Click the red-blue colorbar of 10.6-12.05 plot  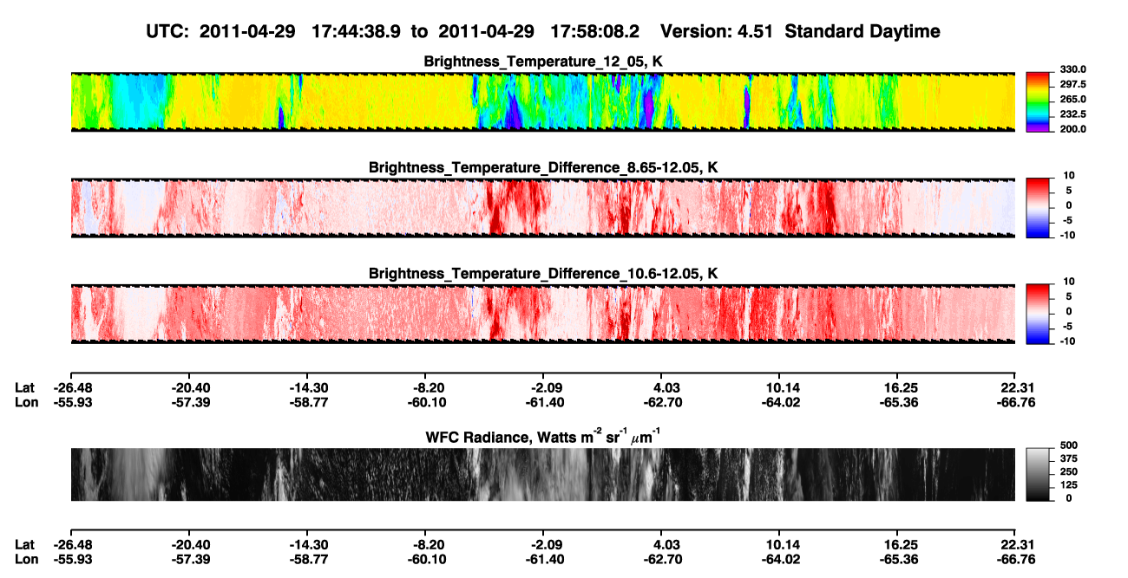click(x=1039, y=314)
